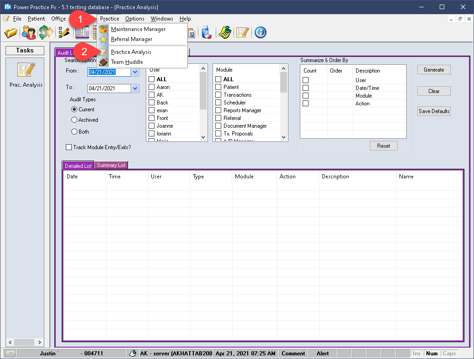This screenshot has height=359, width=474.
Task: Click the Clear button
Action: pos(434,91)
